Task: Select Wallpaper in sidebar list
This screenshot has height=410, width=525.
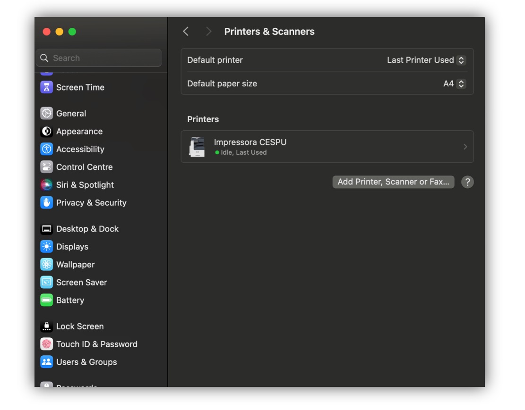Action: coord(75,265)
